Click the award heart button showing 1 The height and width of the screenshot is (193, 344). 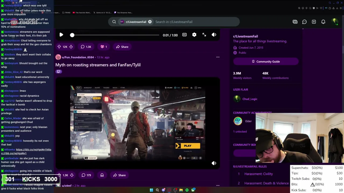103,47
